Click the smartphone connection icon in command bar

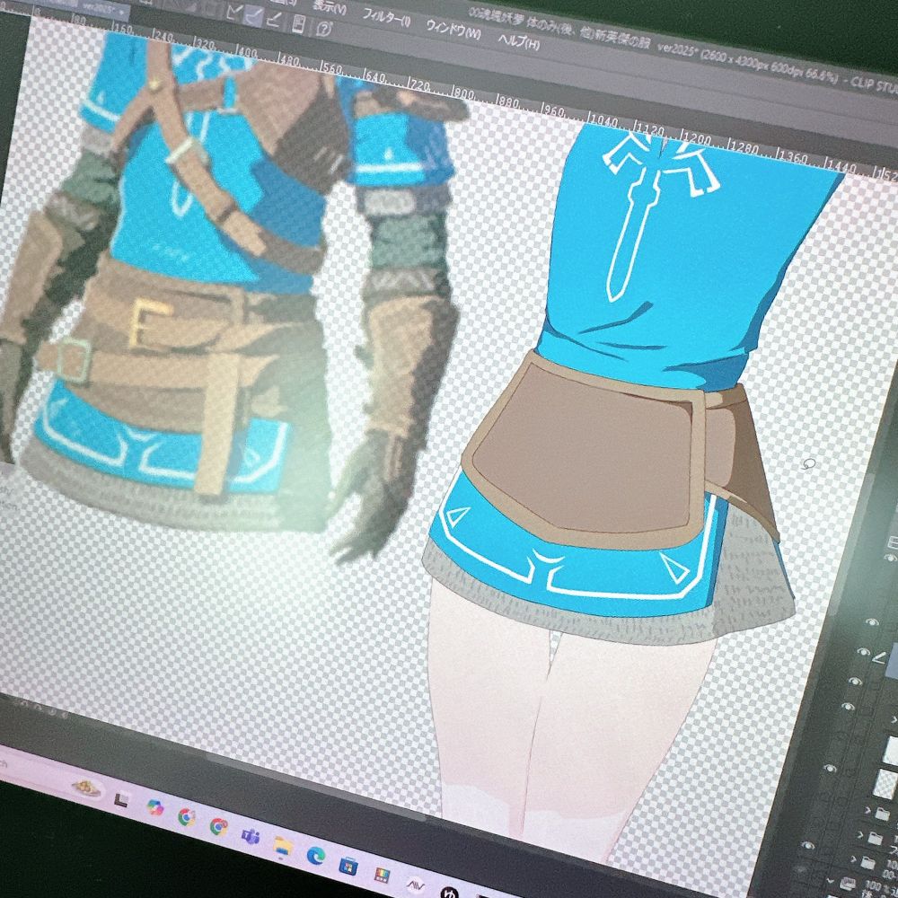pos(298,23)
